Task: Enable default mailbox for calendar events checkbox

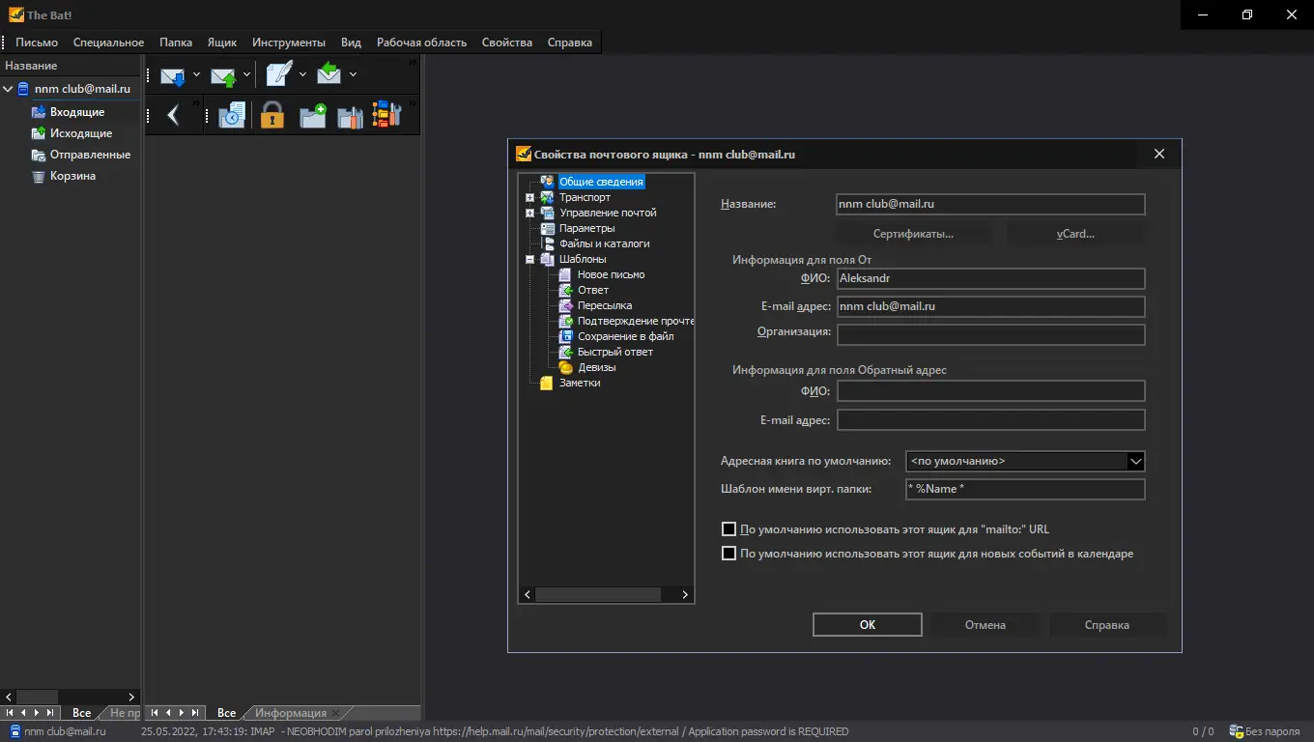Action: coord(729,554)
